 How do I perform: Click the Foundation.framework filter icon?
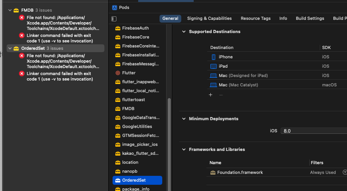click(345, 172)
